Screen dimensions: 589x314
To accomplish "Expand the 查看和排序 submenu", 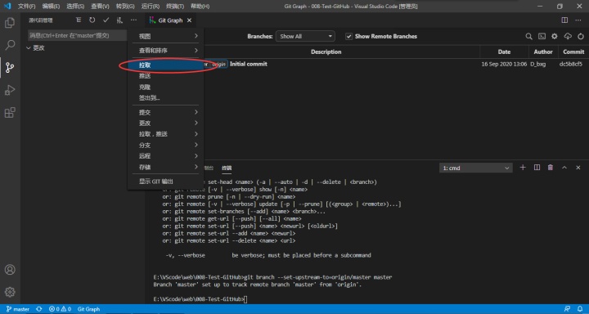I will 165,51.
